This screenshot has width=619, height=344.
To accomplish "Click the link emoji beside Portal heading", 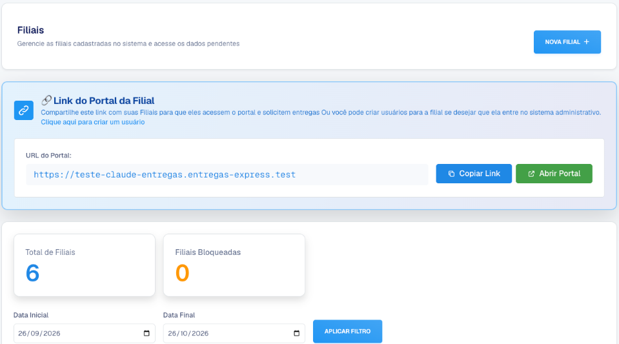I will click(46, 100).
